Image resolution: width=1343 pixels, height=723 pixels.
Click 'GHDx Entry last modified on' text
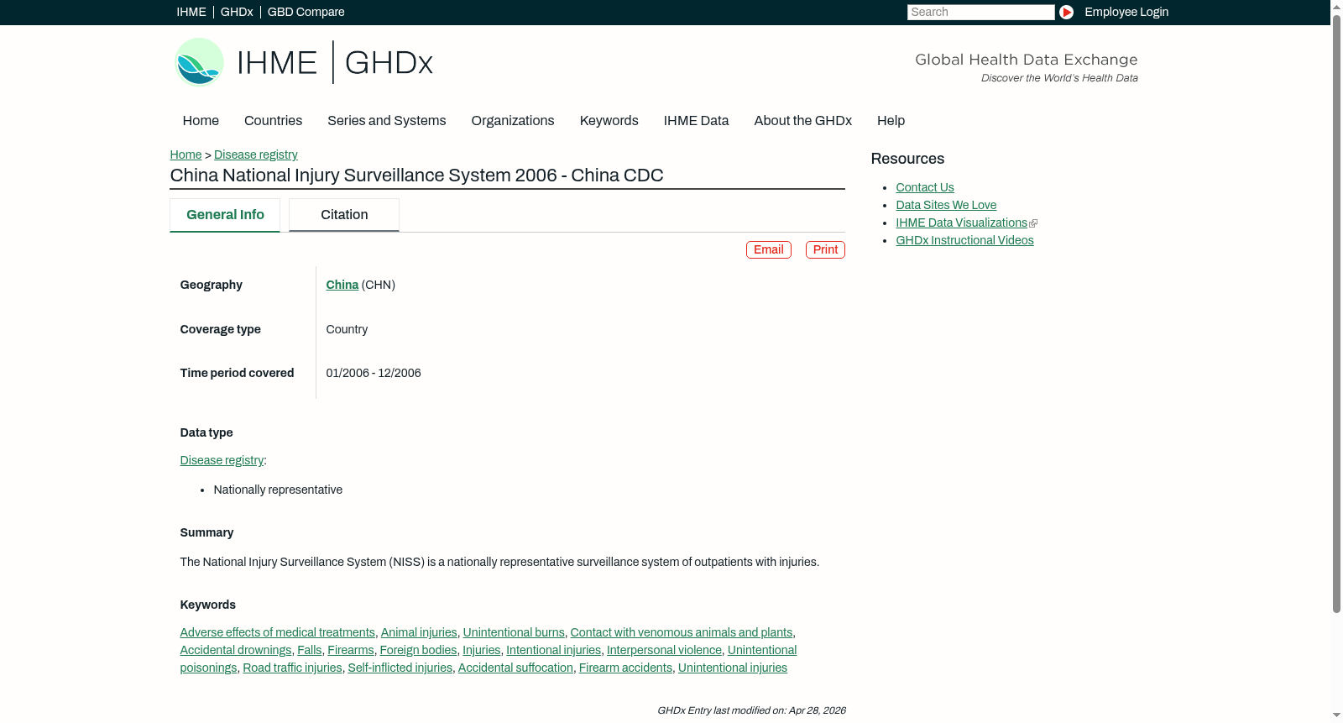coord(751,710)
